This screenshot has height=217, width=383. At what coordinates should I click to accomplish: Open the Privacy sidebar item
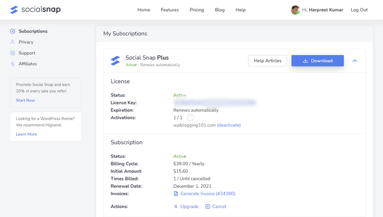coord(26,42)
